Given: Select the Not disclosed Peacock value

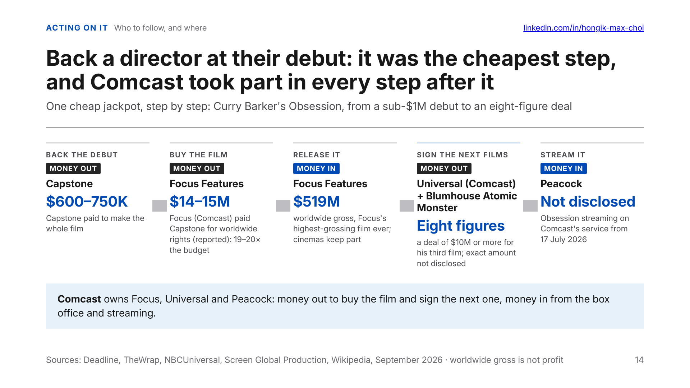Looking at the screenshot, I should click(588, 202).
